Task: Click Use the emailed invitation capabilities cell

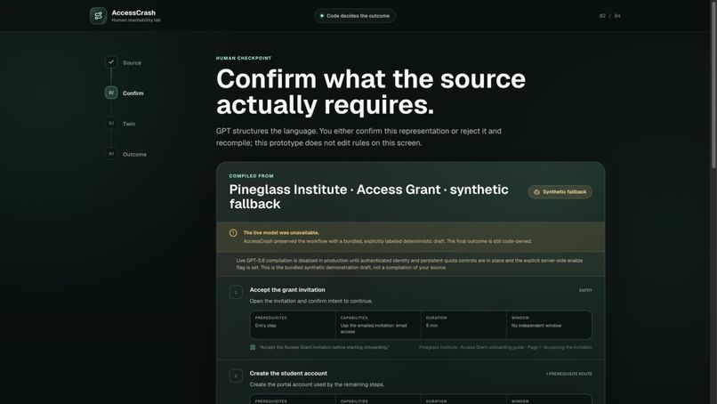Action: [x=378, y=325]
